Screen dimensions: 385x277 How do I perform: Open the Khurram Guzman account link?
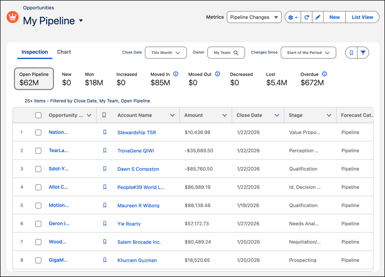click(137, 260)
